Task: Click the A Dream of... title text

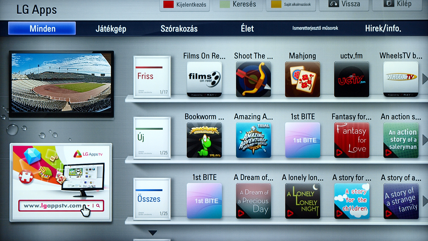Action: tap(254, 177)
